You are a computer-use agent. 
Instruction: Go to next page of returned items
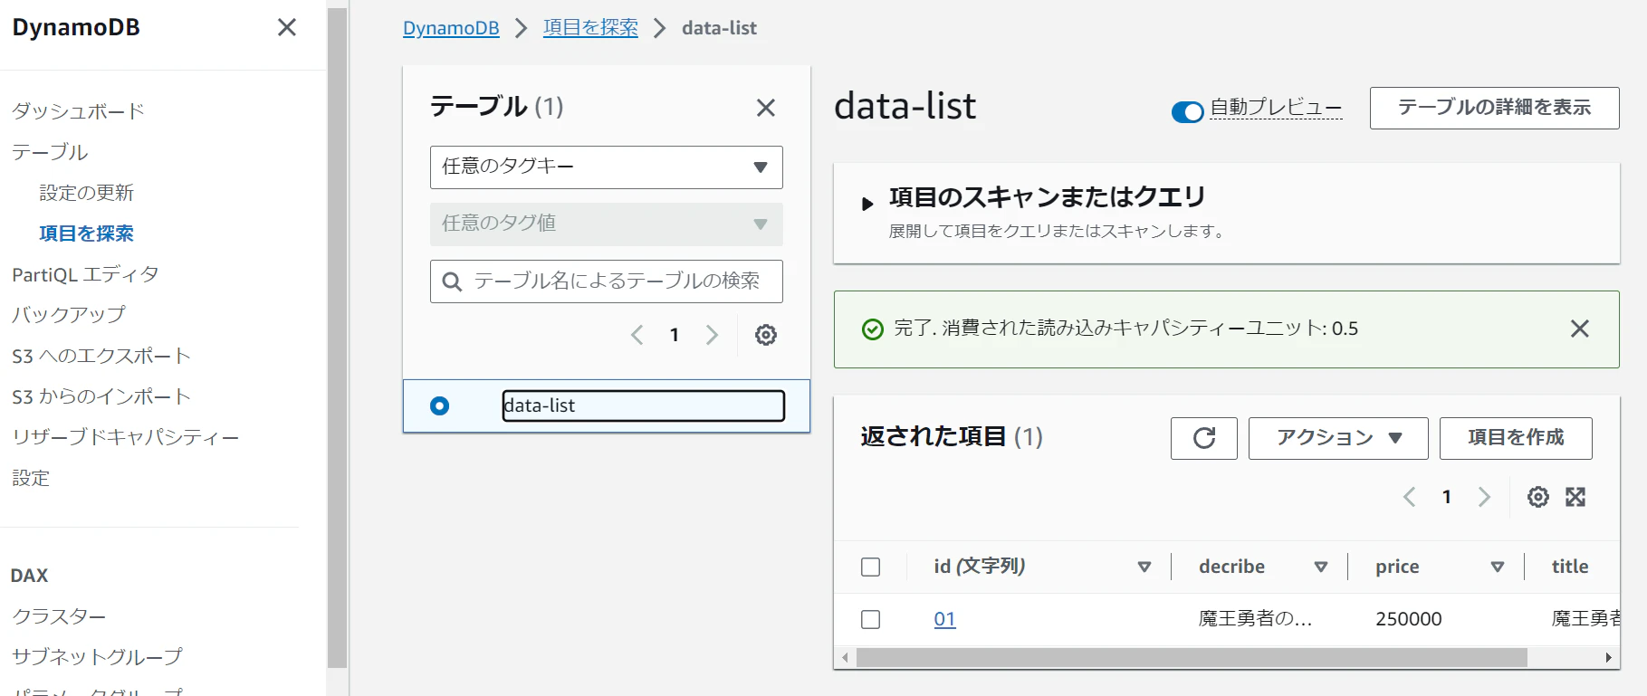click(1484, 497)
